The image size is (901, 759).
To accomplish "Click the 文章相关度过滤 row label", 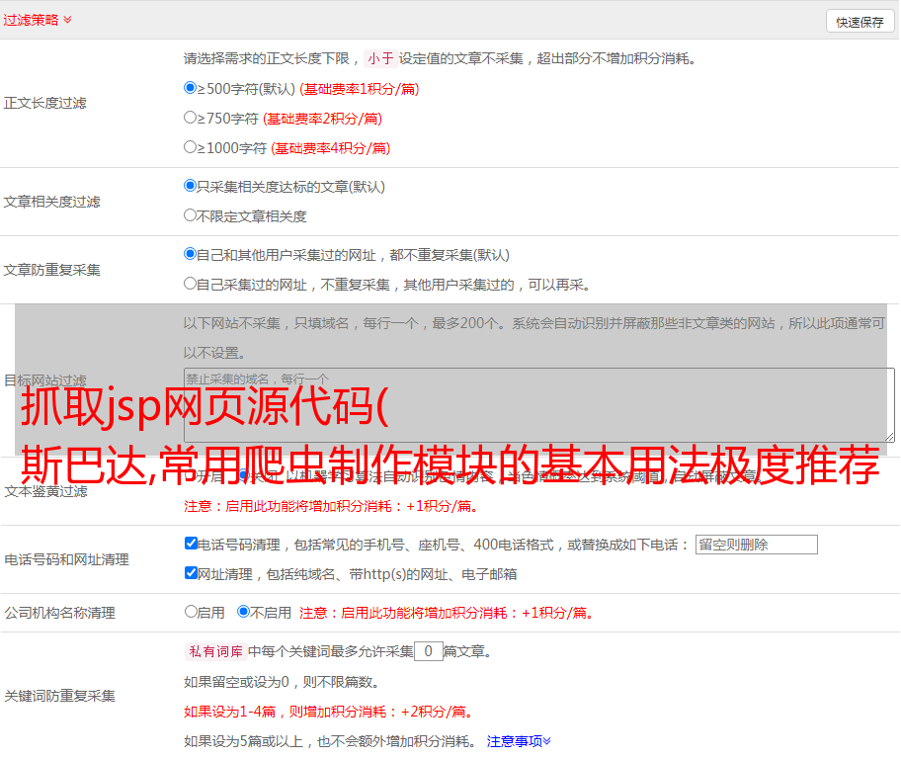I will [x=51, y=202].
